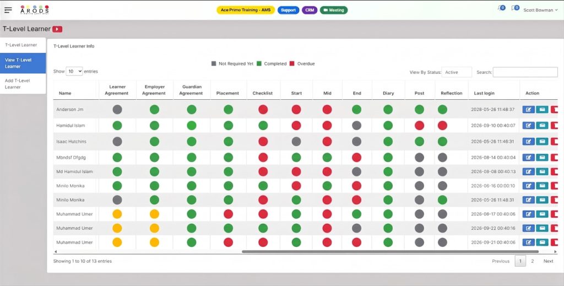This screenshot has height=286, width=564.
Task: Select View T-Level Learner in sidebar
Action: 23,63
